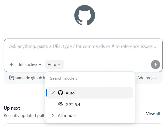Expand the All models chevron
The width and height of the screenshot is (166, 127).
52,115
